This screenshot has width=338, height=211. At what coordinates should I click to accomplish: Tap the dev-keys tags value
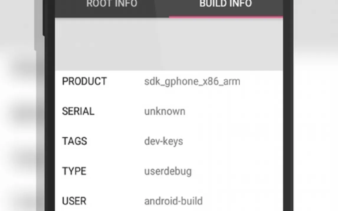coord(163,141)
